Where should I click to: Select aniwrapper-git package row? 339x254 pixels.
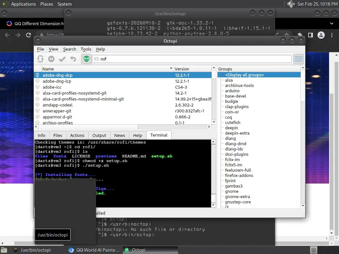pyautogui.click(x=122, y=111)
